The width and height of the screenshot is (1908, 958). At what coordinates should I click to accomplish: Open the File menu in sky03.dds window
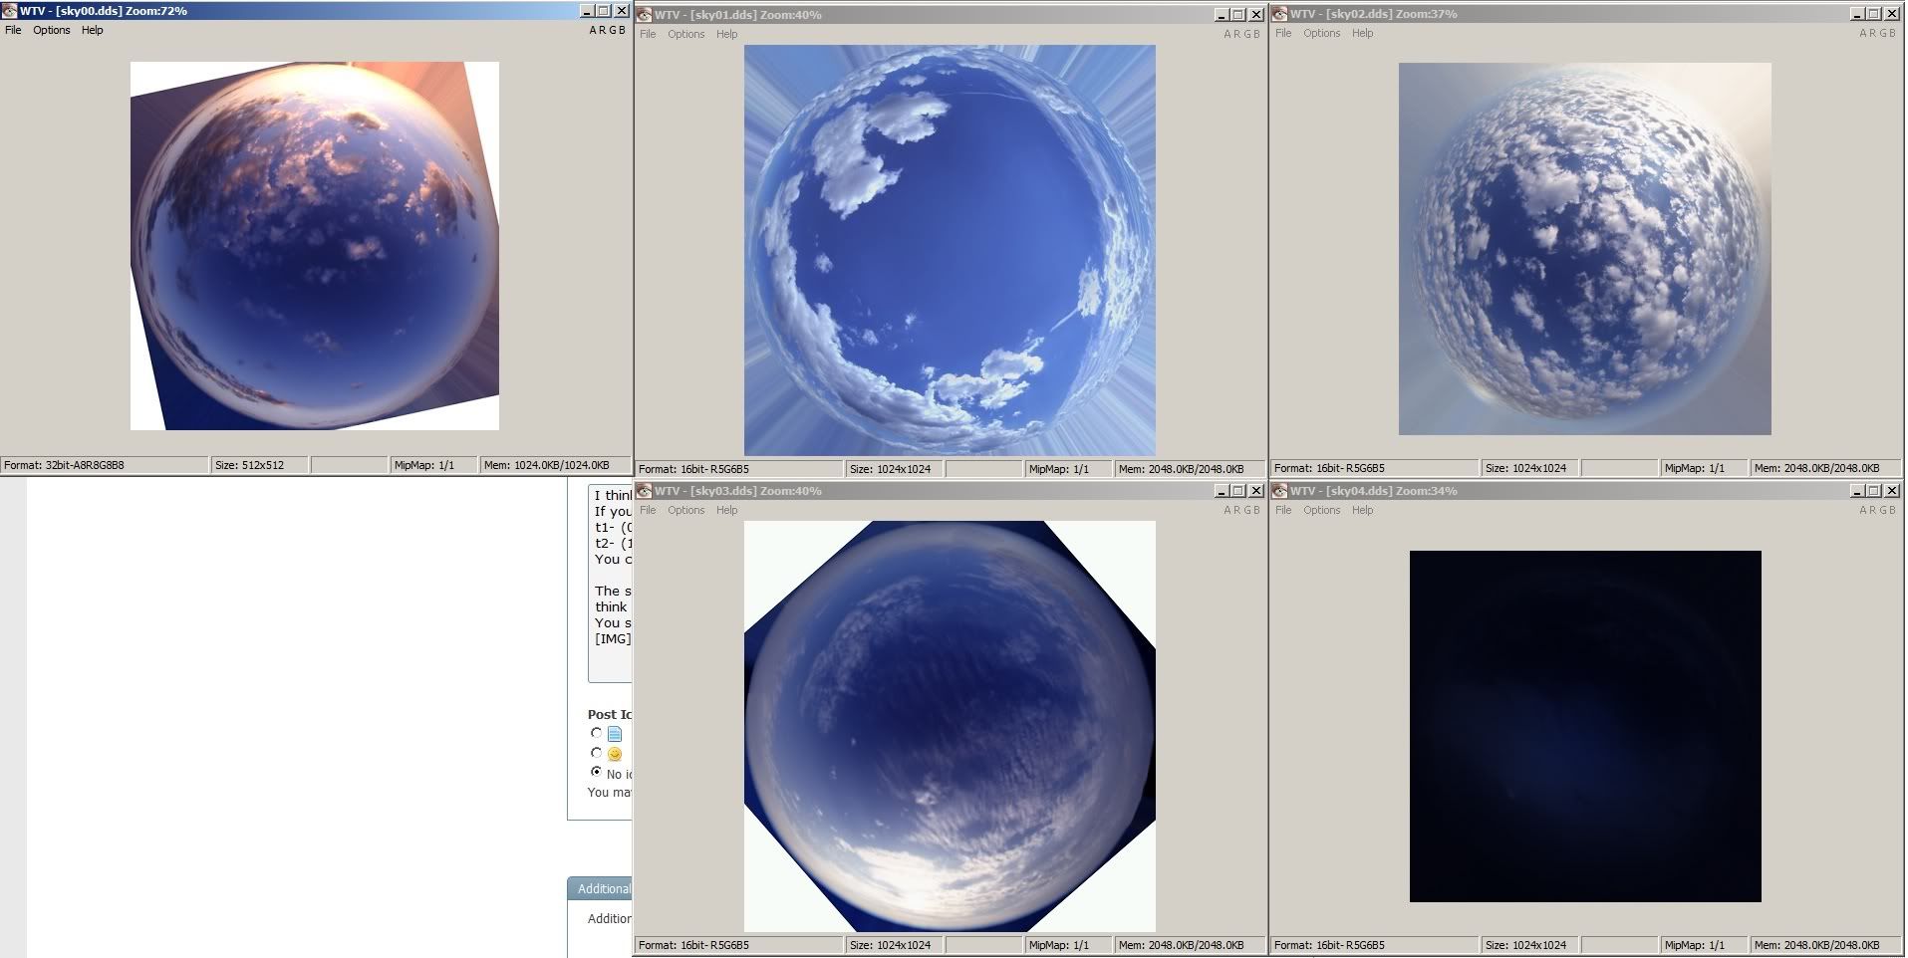pos(648,510)
